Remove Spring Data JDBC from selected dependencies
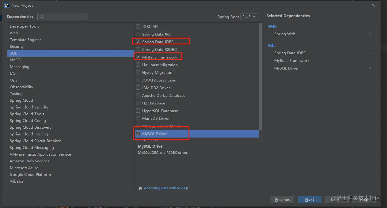This screenshot has width=387, height=208. [370, 53]
